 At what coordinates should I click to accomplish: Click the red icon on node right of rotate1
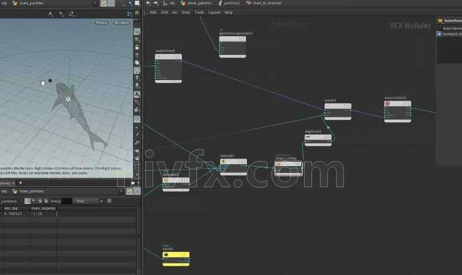[388, 103]
